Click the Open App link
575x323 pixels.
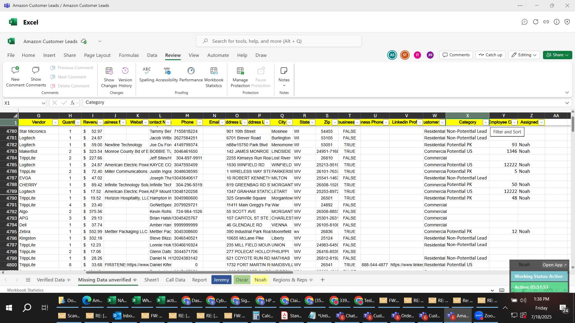pos(554,265)
